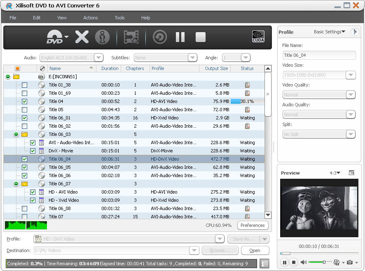The image size is (365, 271).
Task: Collapse the Title 06_03 group
Action: tap(16, 134)
